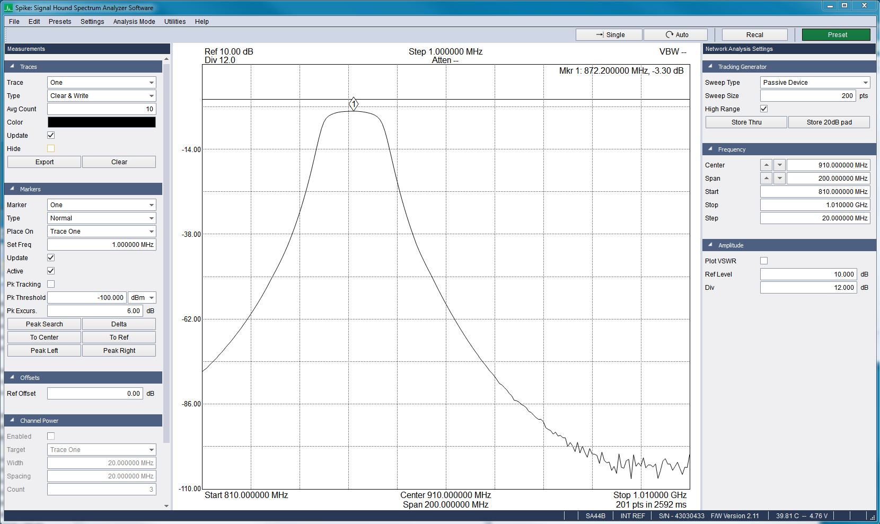Click the Measurements panel scroll down arrow
The height and width of the screenshot is (524, 880).
166,506
